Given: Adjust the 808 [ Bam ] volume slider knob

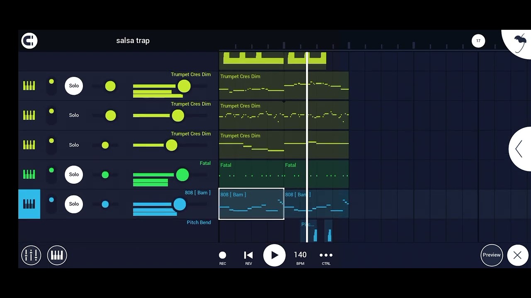Looking at the screenshot, I should (180, 204).
